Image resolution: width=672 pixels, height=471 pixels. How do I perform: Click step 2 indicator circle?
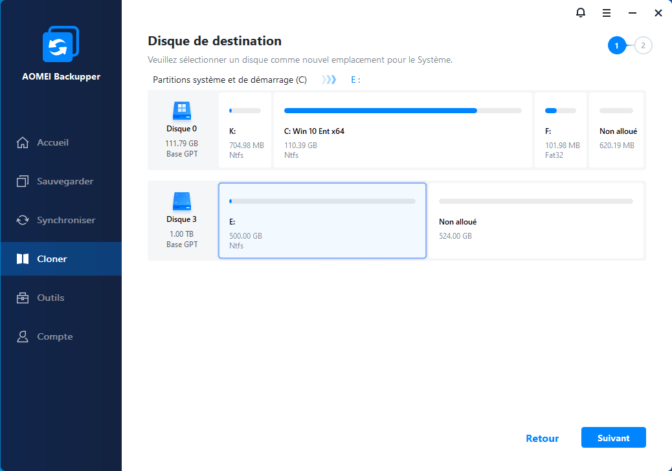(643, 45)
